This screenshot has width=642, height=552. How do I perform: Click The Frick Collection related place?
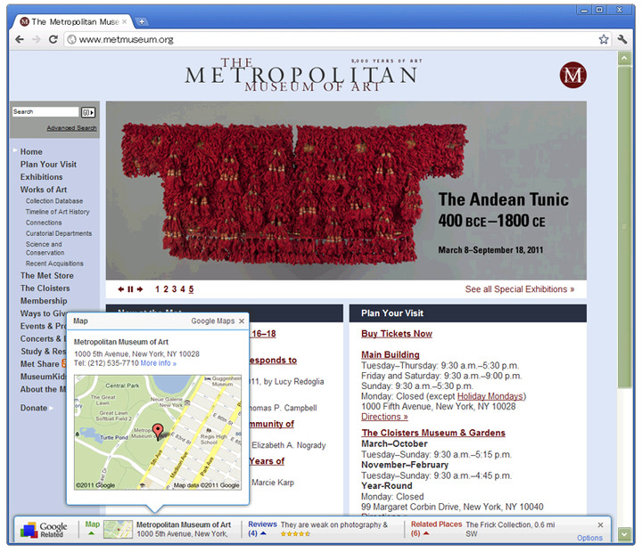pos(510,529)
